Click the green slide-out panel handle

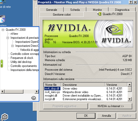pyautogui.click(x=2, y=64)
